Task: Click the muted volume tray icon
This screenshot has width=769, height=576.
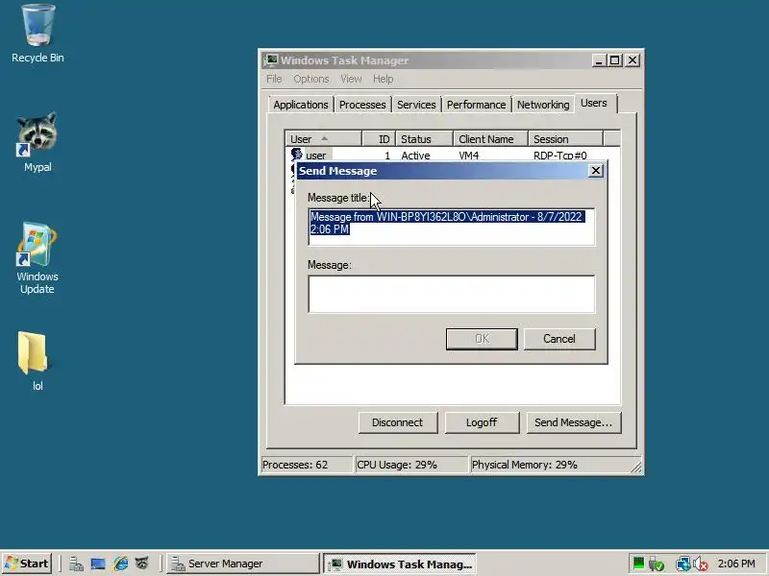Action: click(x=701, y=564)
